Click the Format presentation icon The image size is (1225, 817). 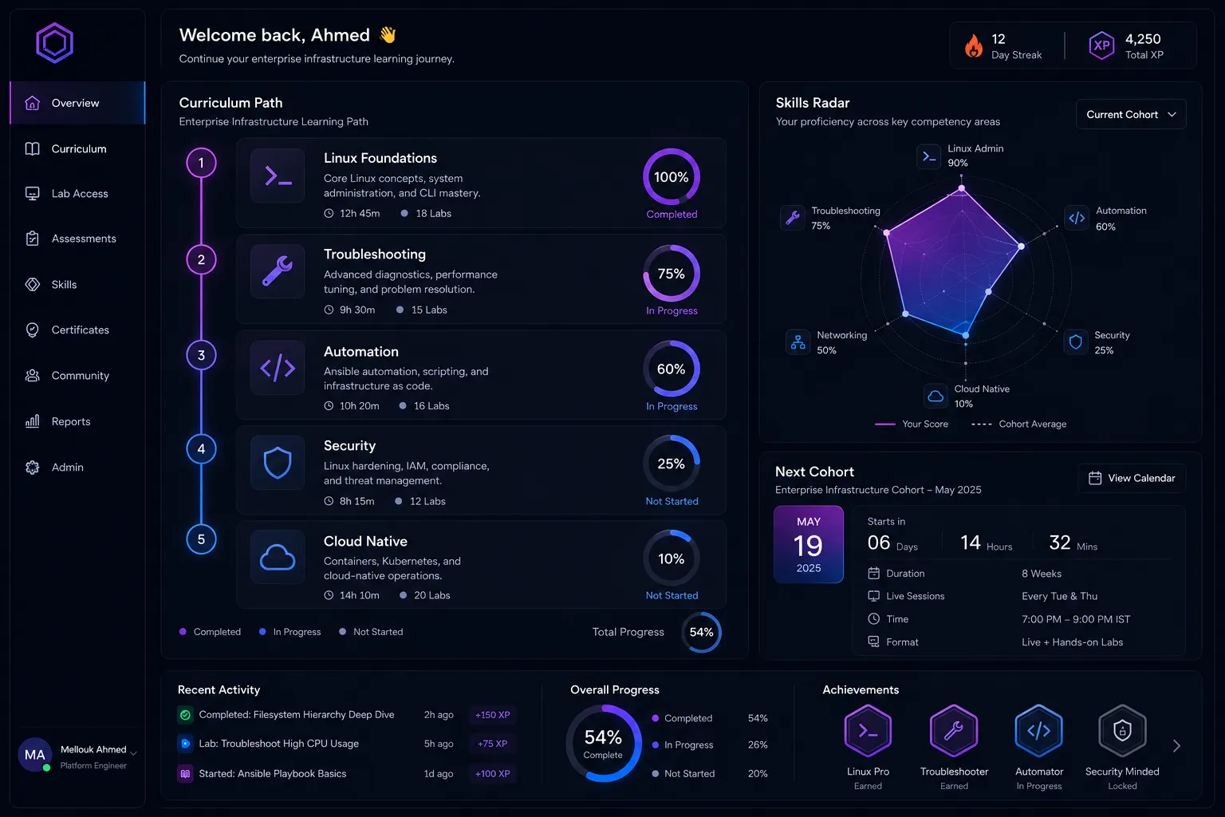pyautogui.click(x=873, y=642)
